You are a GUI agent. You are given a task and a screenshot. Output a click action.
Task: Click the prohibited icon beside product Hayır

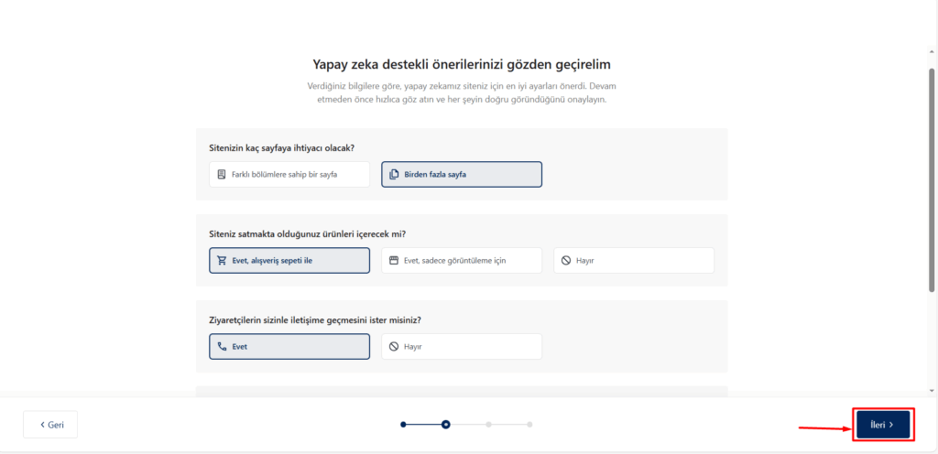[x=566, y=261]
